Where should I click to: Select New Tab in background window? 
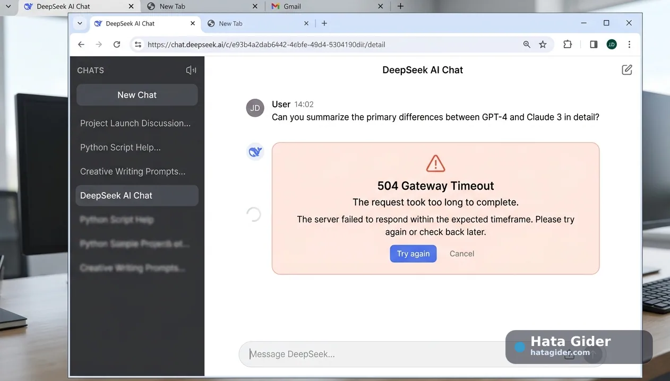tap(203, 6)
